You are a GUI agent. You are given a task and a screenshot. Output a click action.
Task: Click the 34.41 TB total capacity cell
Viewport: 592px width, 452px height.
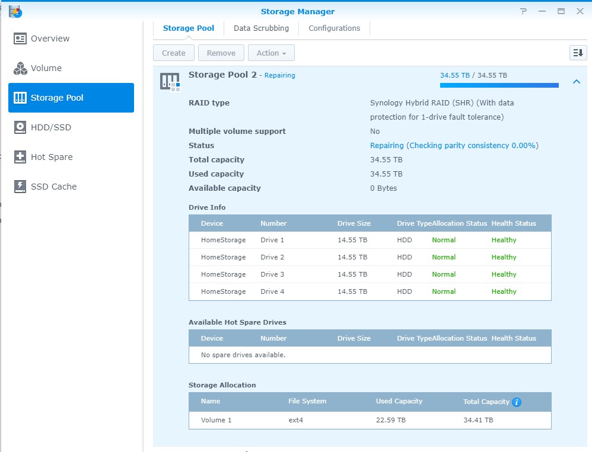point(478,420)
